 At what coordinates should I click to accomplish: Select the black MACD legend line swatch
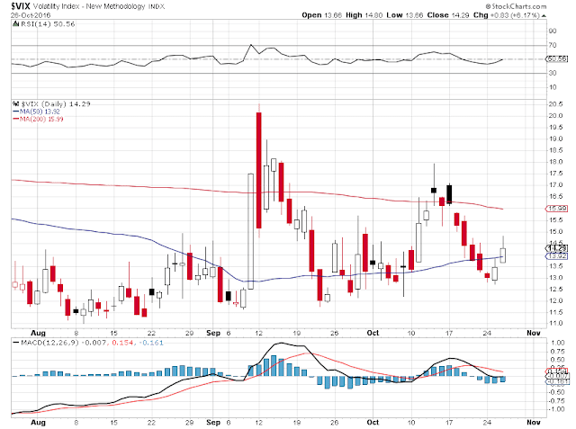16,343
